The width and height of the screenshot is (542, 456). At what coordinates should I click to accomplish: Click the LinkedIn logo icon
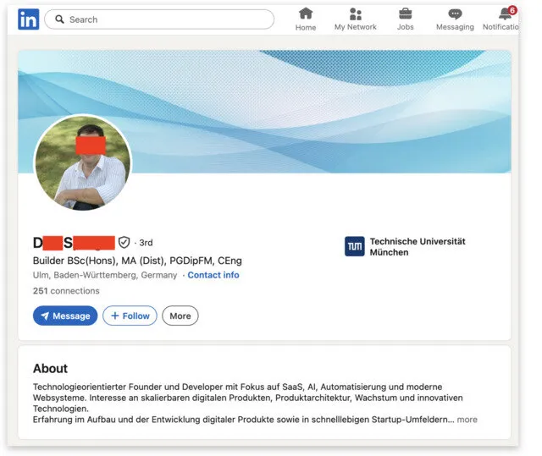28,19
